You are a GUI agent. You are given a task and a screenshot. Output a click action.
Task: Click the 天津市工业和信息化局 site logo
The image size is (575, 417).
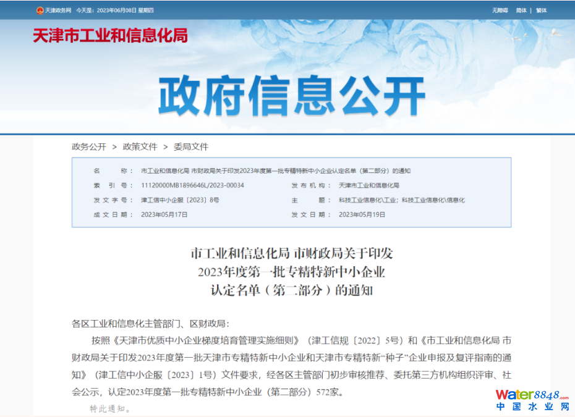(110, 36)
